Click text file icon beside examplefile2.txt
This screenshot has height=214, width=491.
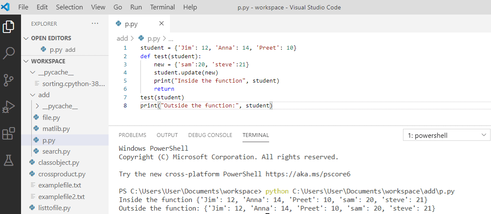tap(33, 197)
